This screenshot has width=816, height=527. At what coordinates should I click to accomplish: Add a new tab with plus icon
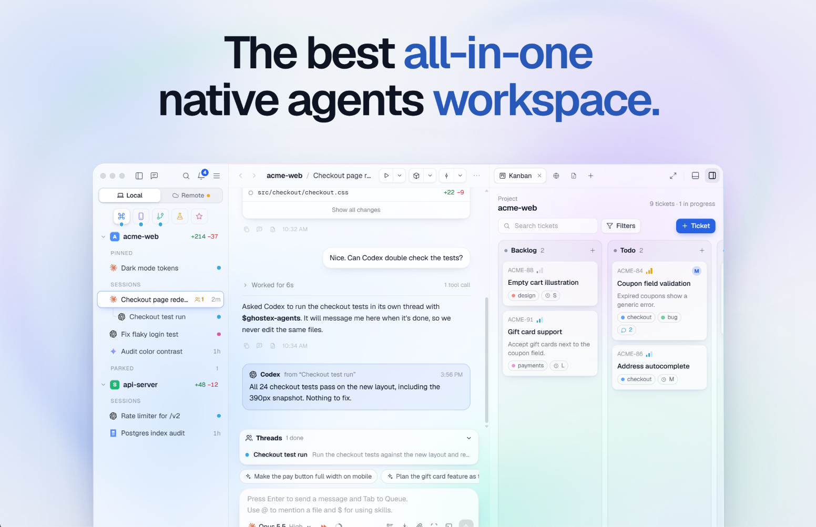tap(590, 175)
